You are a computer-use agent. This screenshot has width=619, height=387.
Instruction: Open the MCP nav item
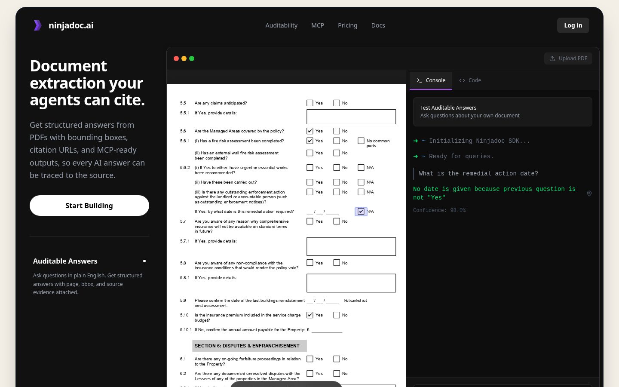click(x=318, y=25)
